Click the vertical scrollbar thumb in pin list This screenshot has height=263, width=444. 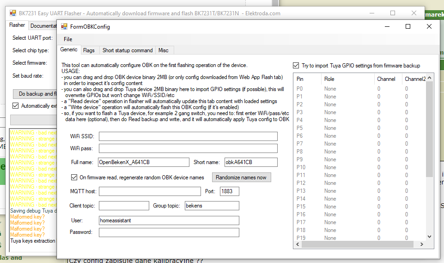[429, 129]
